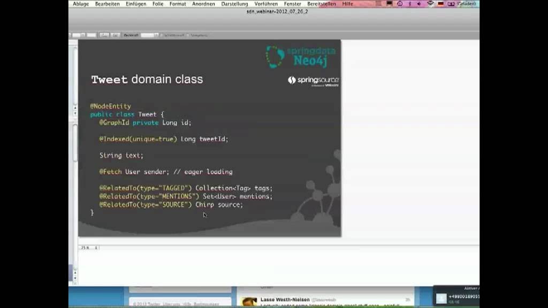Click the Time Machine clock icon

point(400,4)
